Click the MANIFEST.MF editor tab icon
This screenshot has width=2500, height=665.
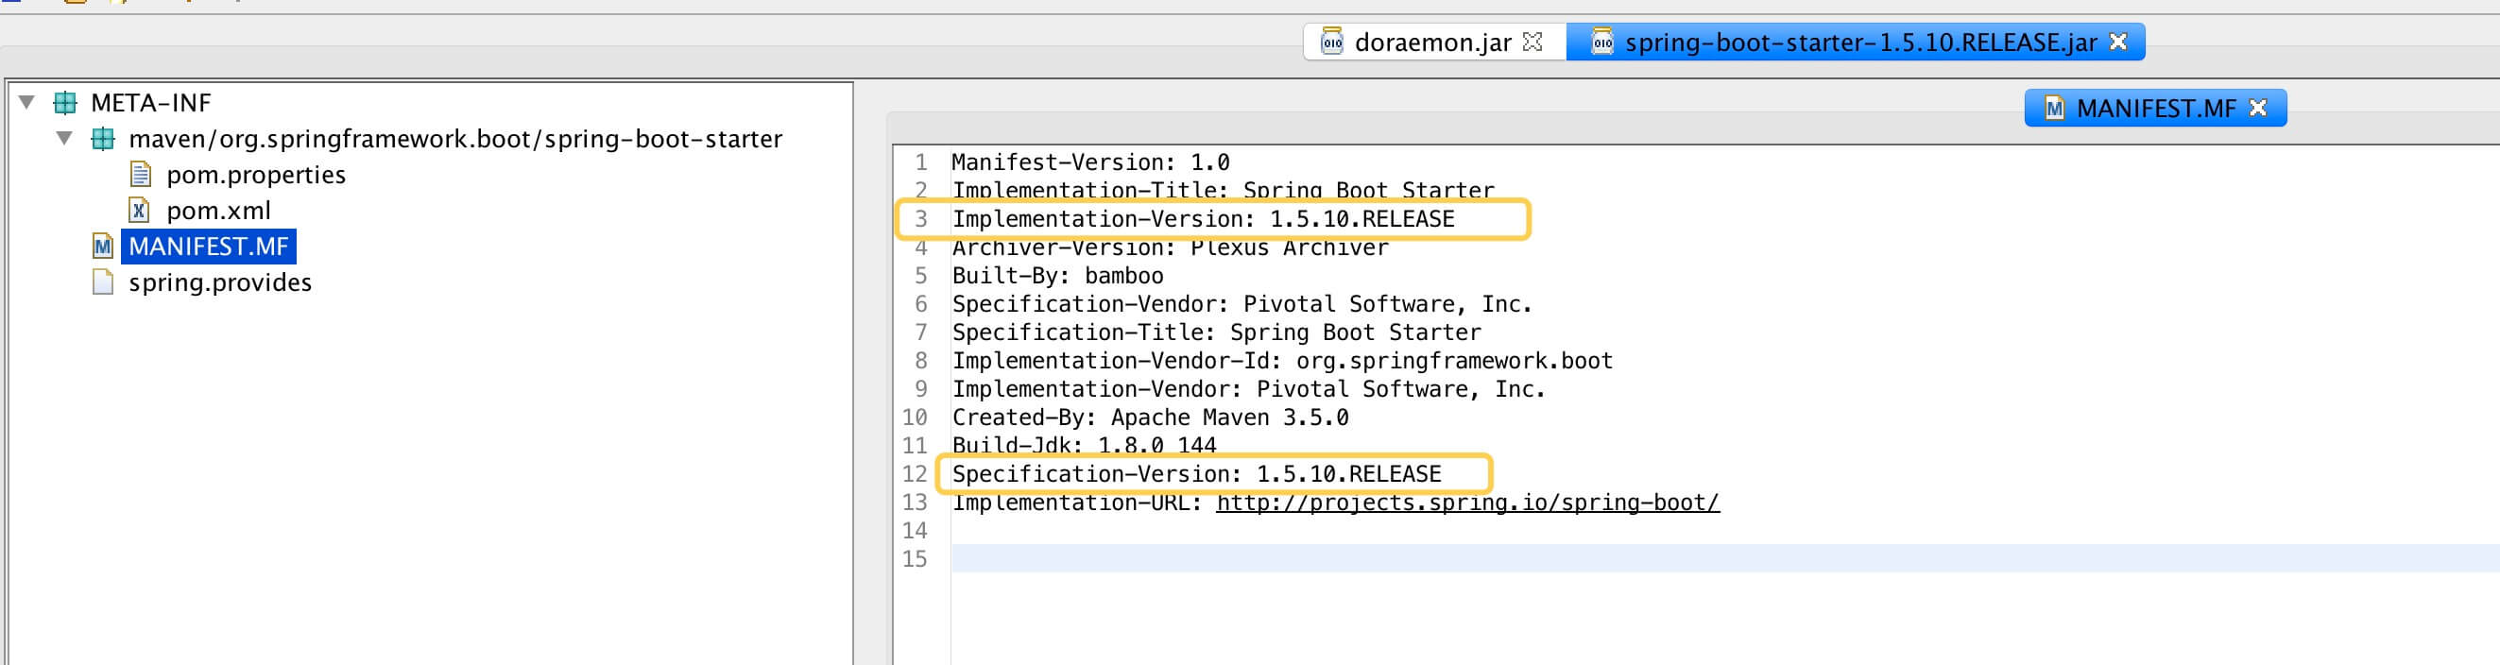point(2054,108)
